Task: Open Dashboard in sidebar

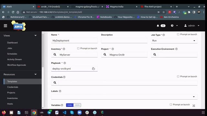Action: [12, 43]
